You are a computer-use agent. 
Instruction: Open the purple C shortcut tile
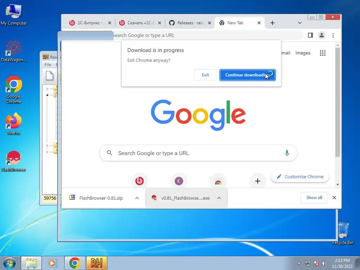click(179, 181)
